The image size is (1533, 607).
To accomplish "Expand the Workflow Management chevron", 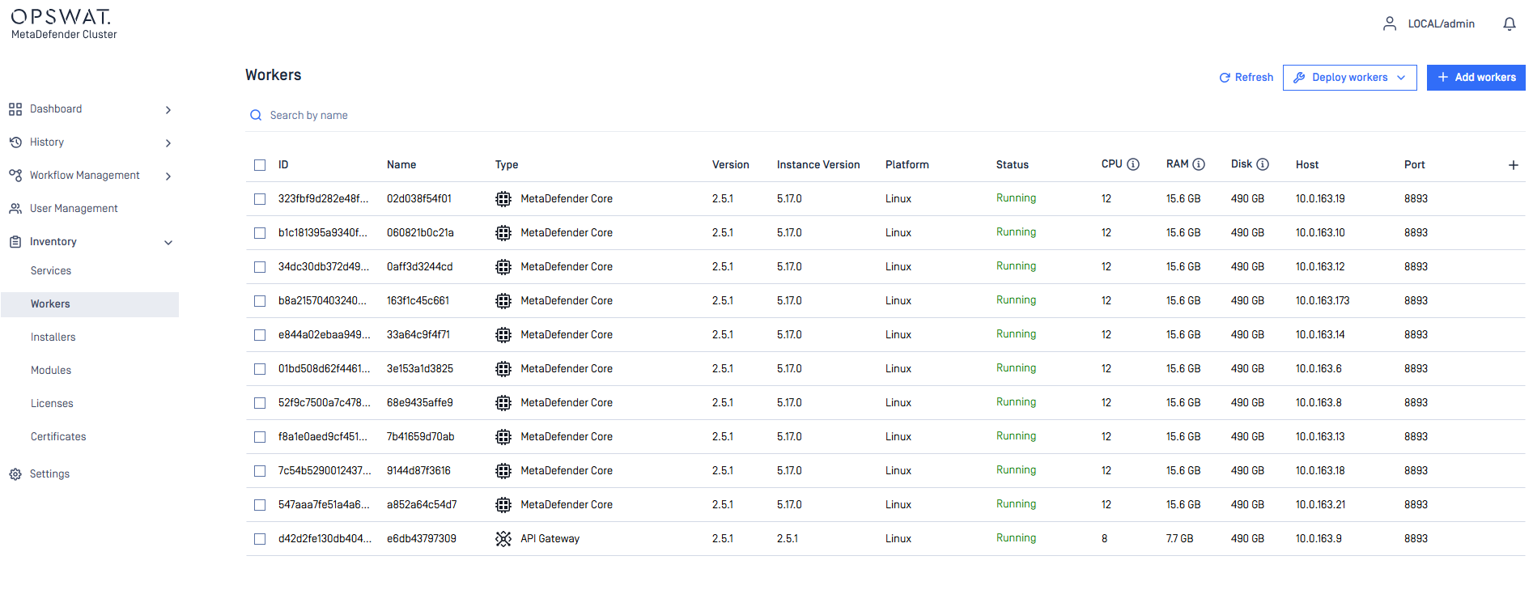I will (x=168, y=176).
